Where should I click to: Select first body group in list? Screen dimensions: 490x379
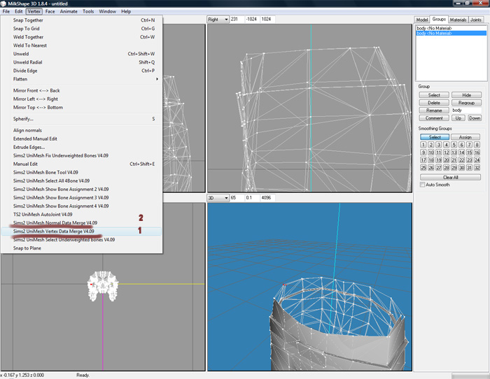click(451, 28)
